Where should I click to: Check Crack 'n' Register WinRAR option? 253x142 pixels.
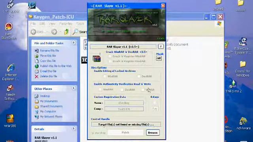pos(110,56)
